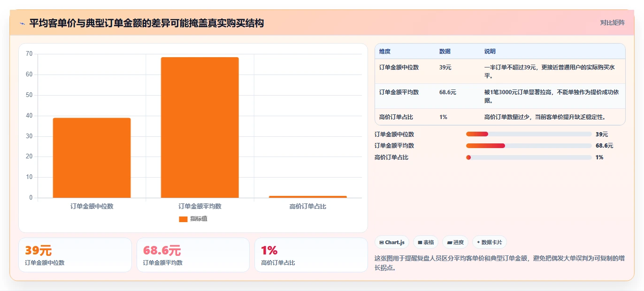Click y-axis tick 70

[30, 54]
